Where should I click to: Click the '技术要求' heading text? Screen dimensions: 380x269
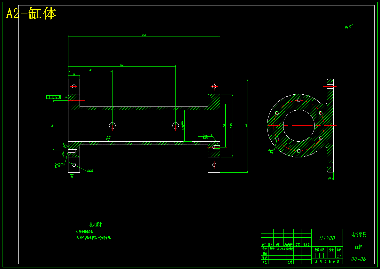(x=96, y=225)
